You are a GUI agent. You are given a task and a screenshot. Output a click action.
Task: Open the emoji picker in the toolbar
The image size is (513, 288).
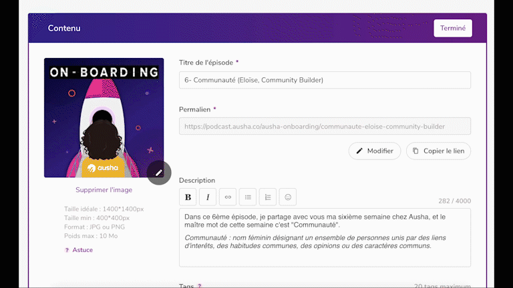pos(288,197)
